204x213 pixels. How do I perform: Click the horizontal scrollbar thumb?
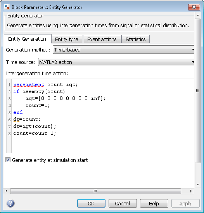[x=95, y=191]
